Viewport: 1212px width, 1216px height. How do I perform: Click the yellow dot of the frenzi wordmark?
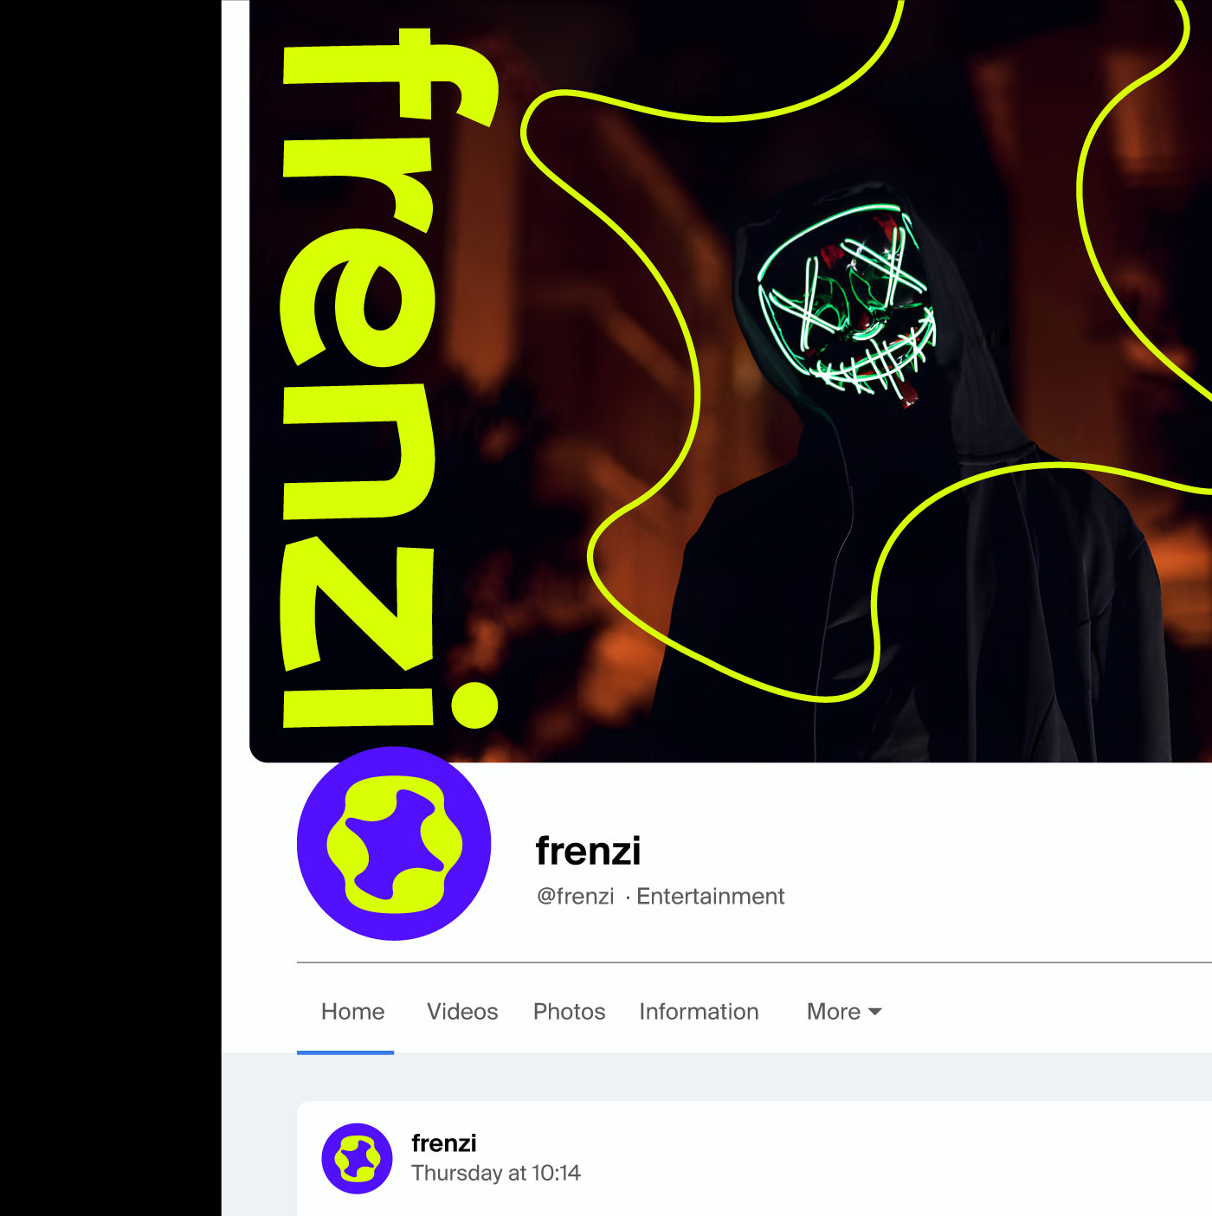[x=474, y=705]
